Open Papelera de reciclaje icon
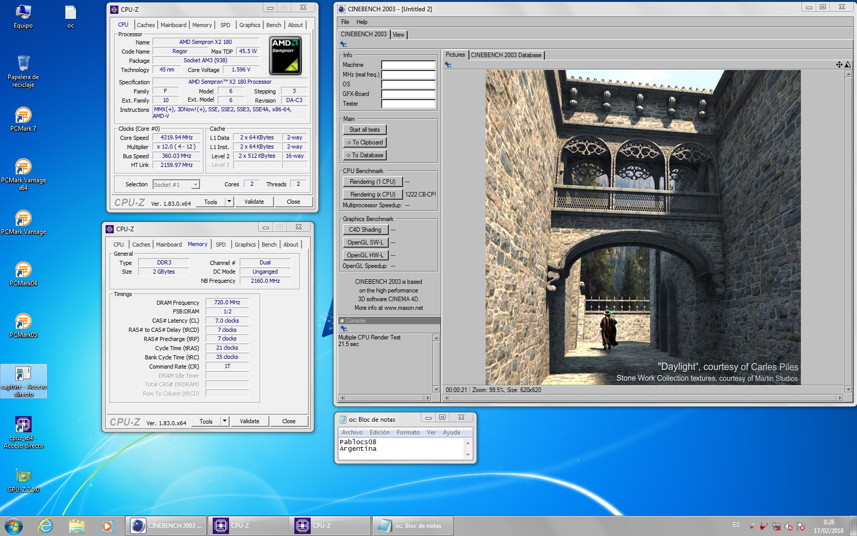This screenshot has height=536, width=857. [x=23, y=71]
